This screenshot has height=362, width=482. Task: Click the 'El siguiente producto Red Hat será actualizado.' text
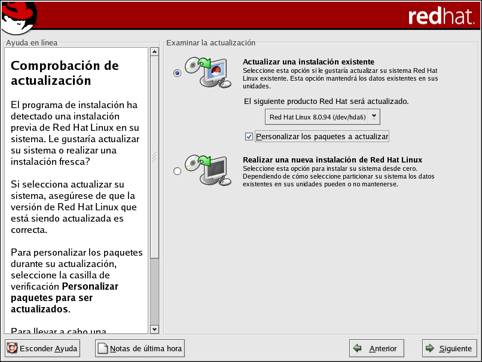[x=326, y=102]
